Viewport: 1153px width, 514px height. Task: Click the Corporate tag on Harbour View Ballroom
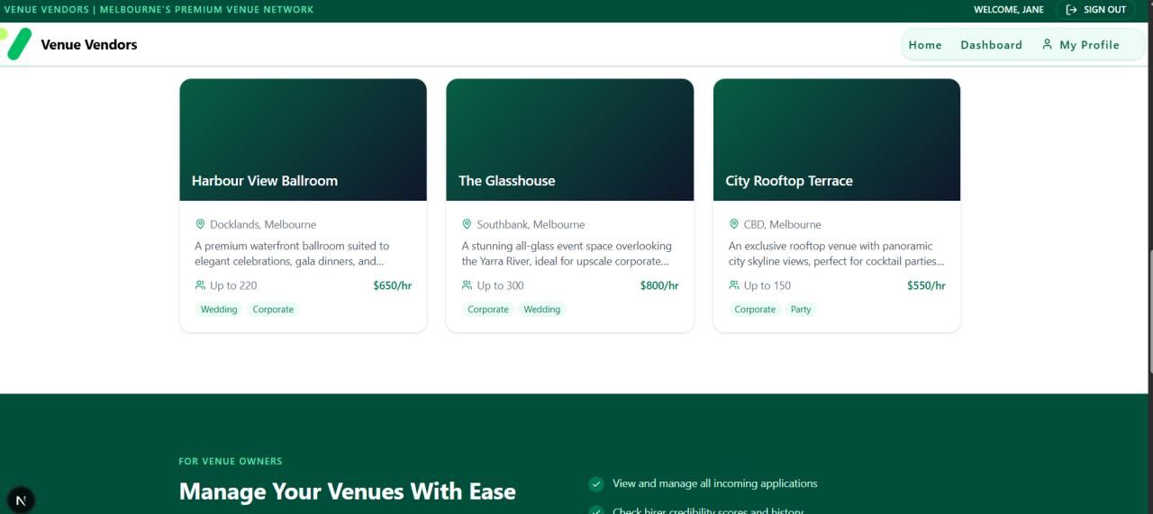click(273, 310)
